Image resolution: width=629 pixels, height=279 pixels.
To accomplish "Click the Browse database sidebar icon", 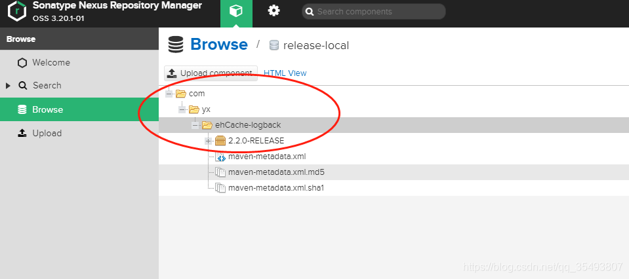I will [x=22, y=109].
